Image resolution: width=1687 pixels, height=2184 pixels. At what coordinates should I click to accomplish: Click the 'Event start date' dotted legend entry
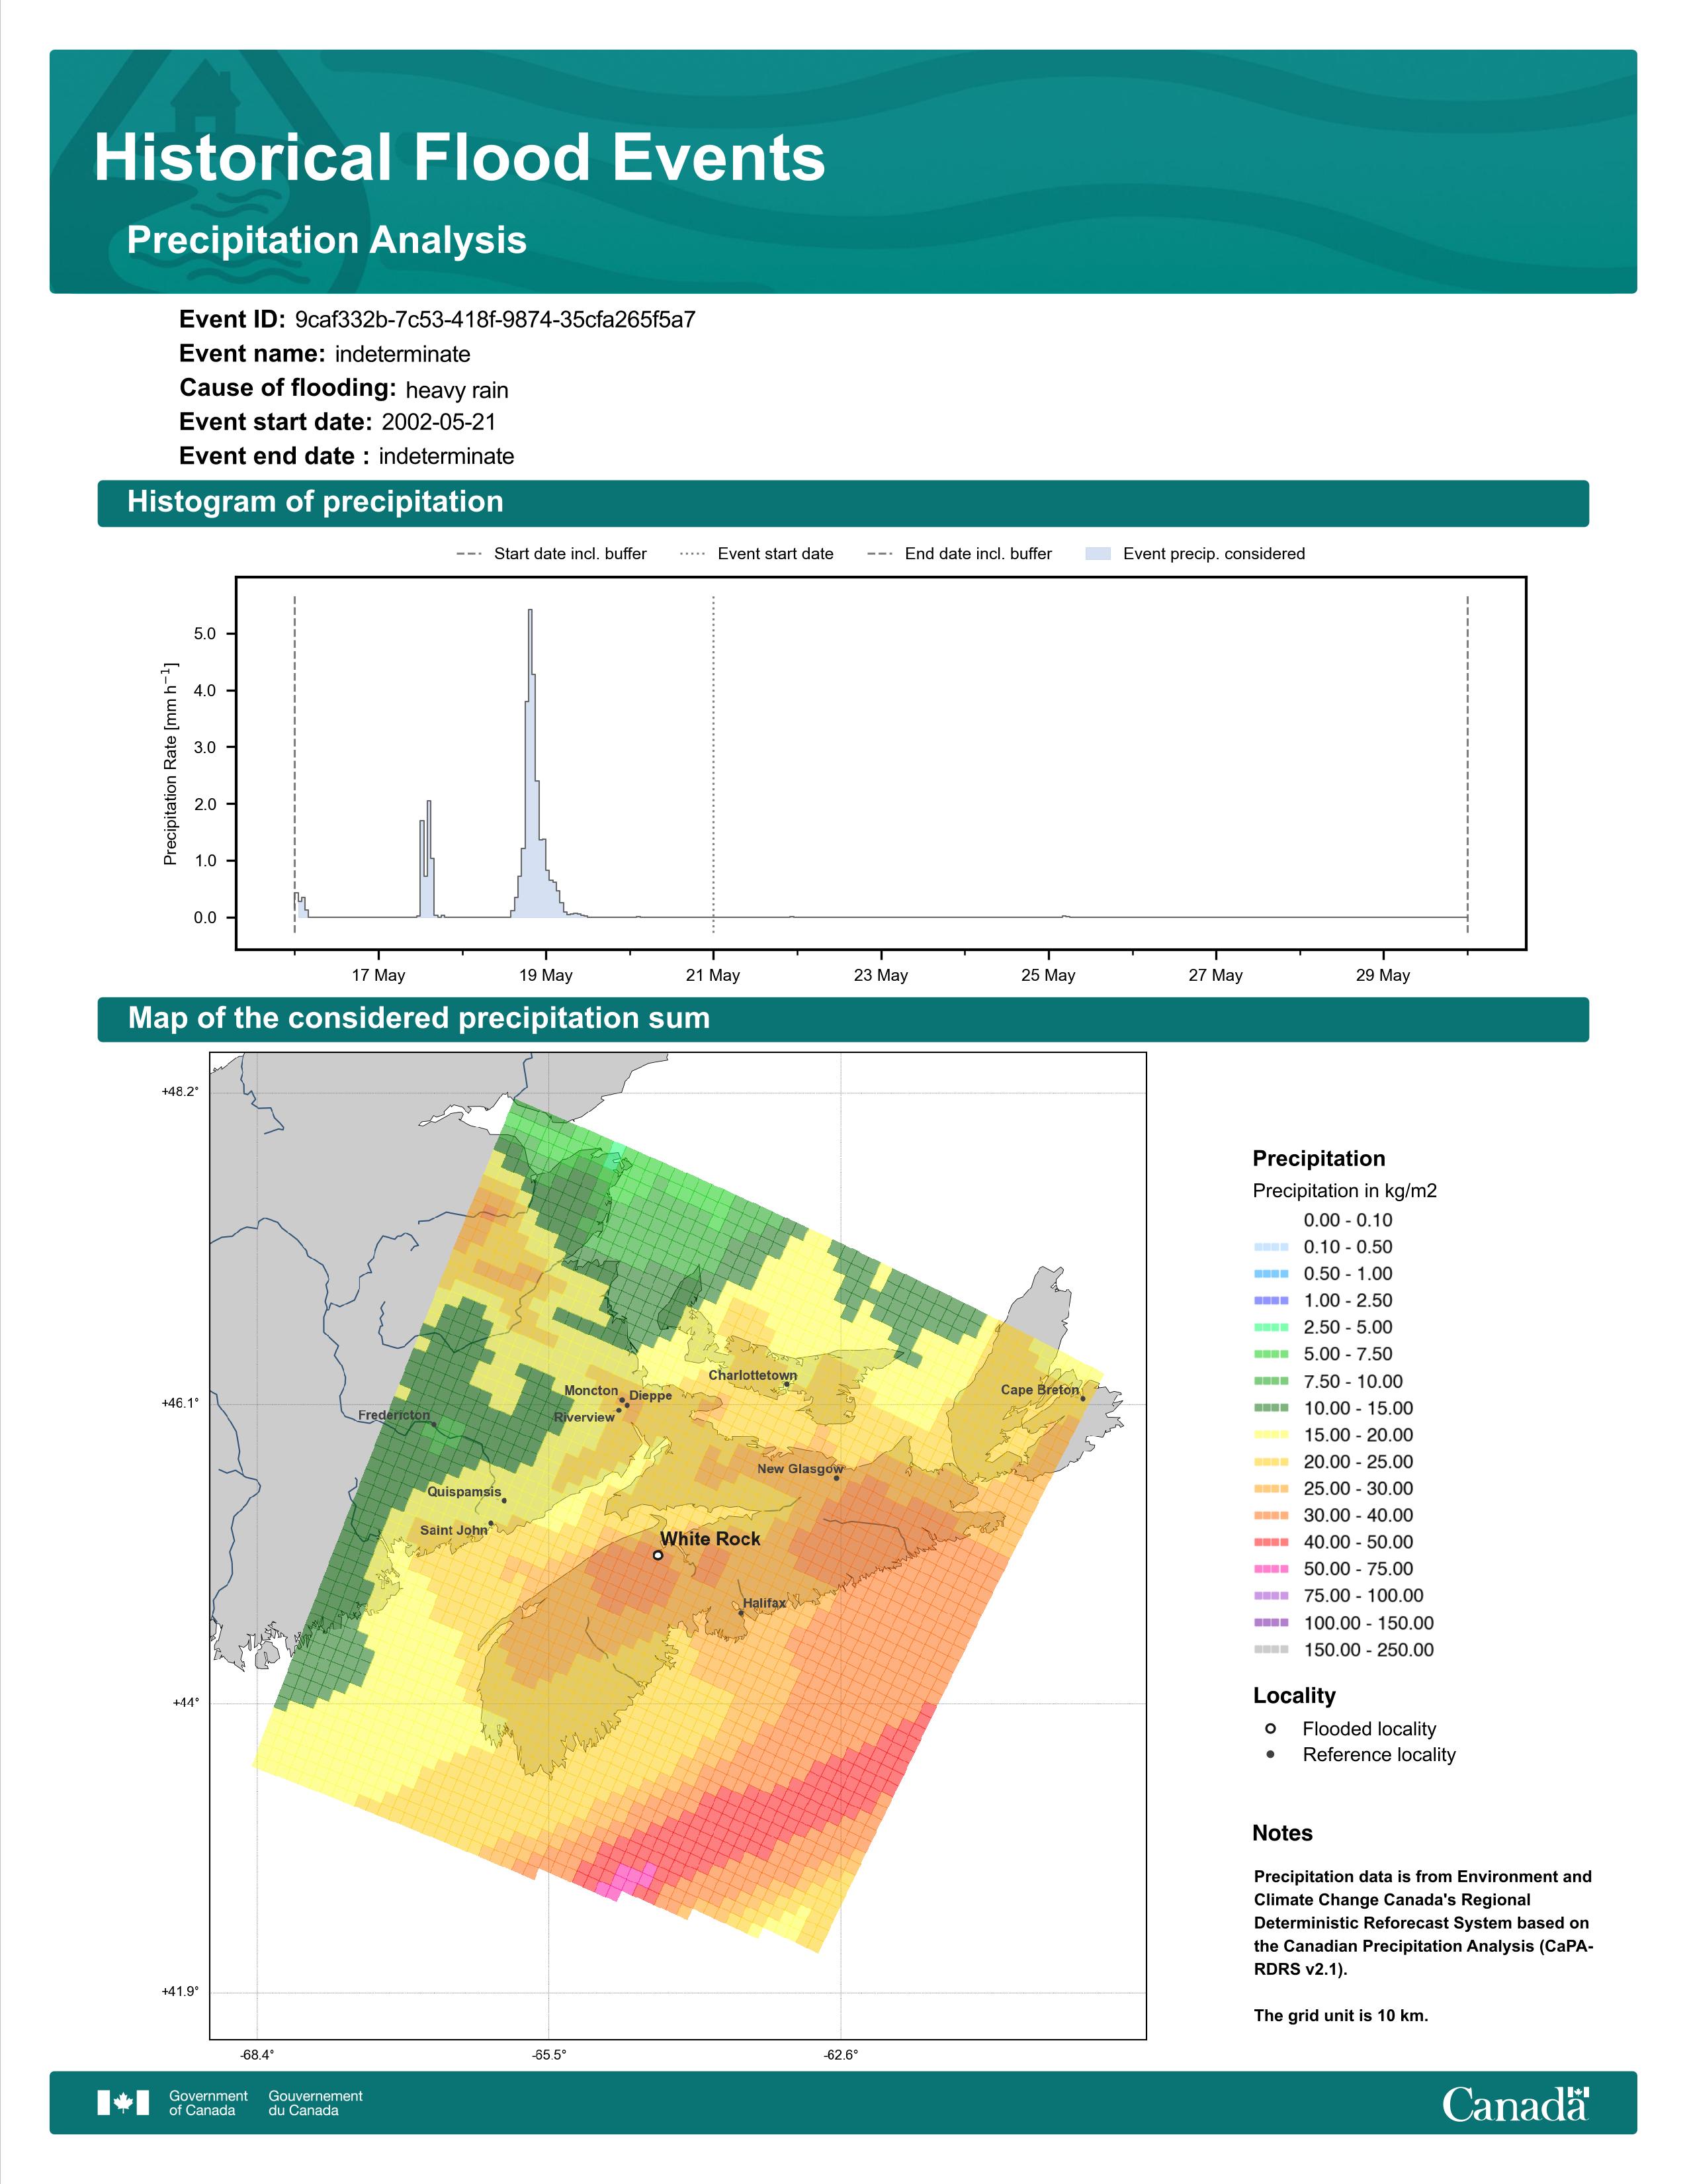point(757,553)
